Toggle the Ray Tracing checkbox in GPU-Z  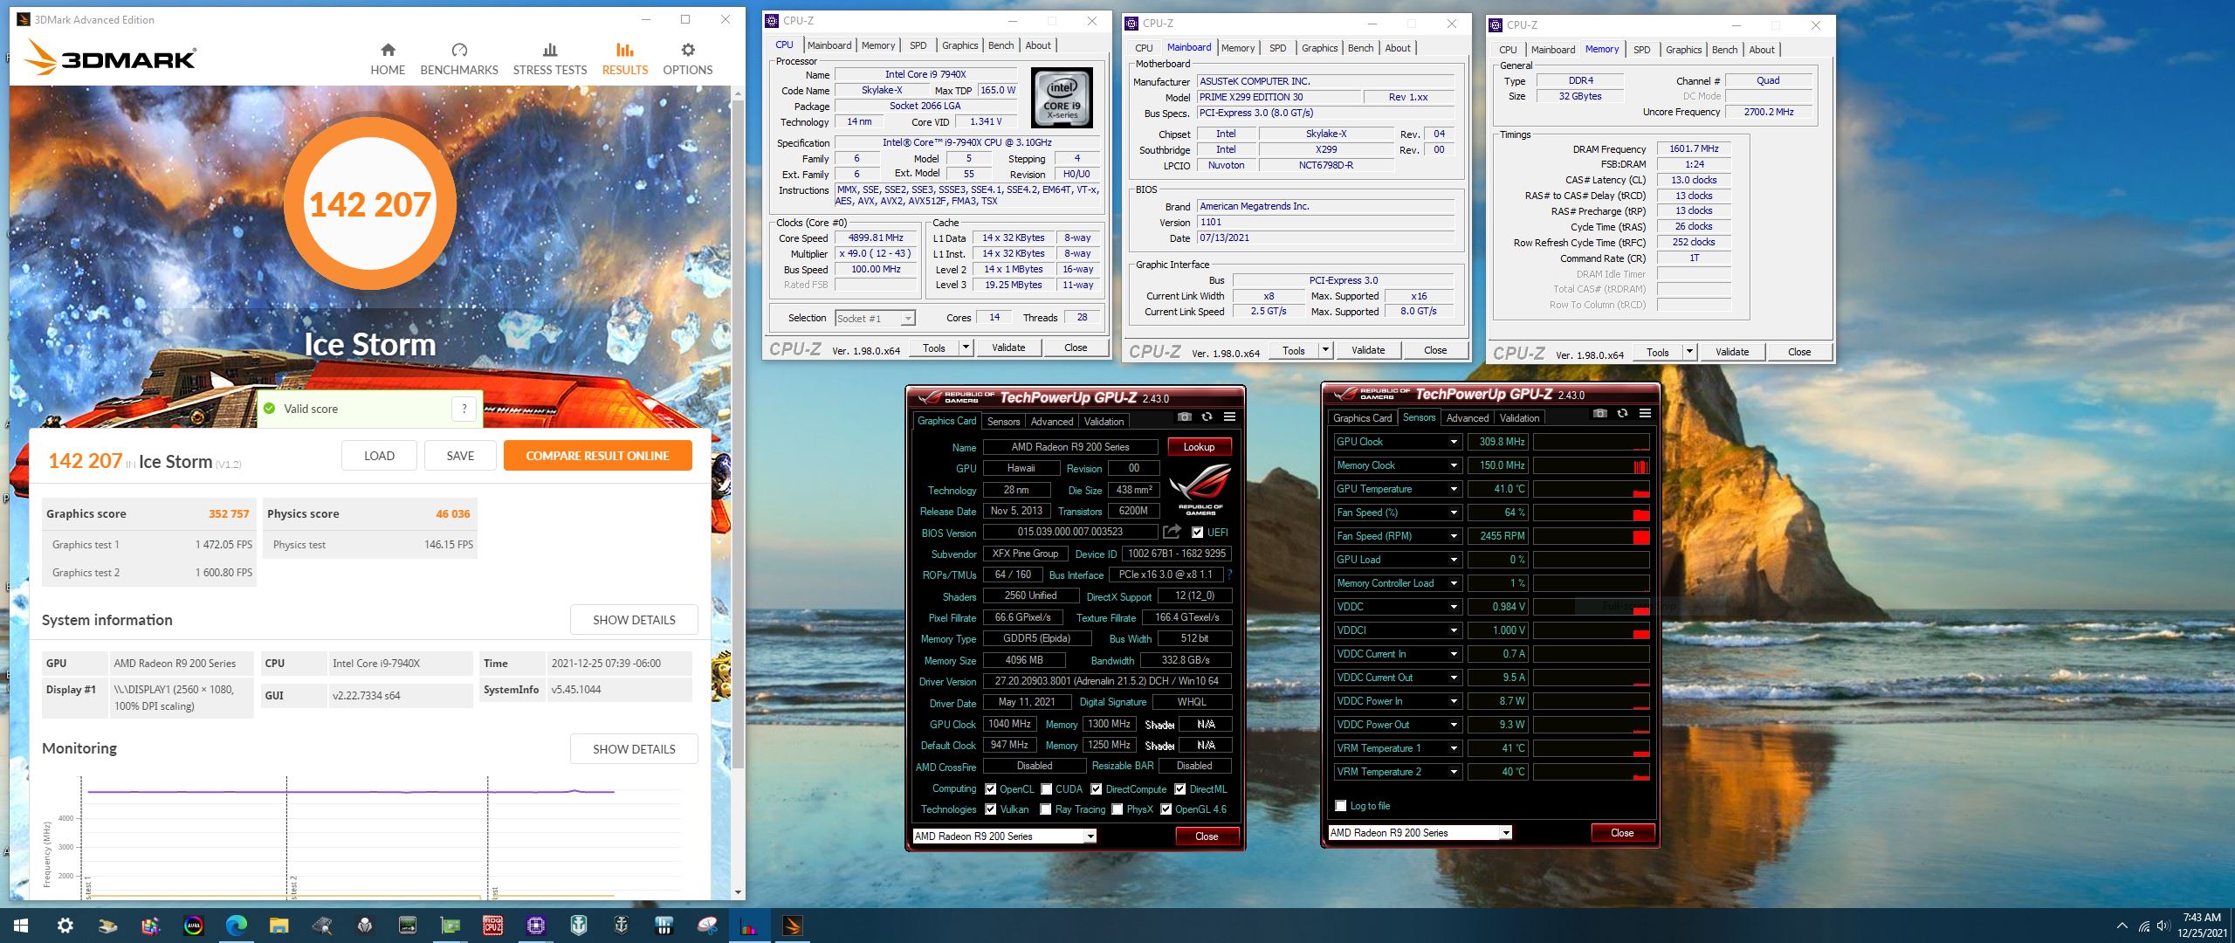[x=1046, y=809]
